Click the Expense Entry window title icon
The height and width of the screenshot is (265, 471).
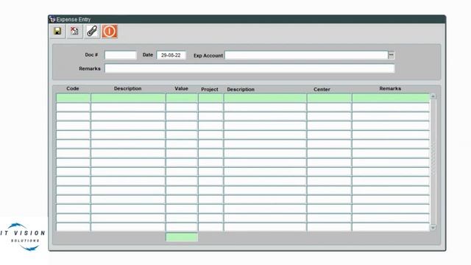[x=52, y=20]
